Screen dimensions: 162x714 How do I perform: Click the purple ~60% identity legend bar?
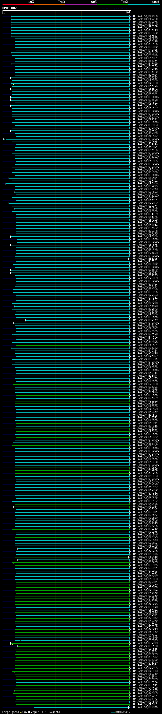click(81, 5)
